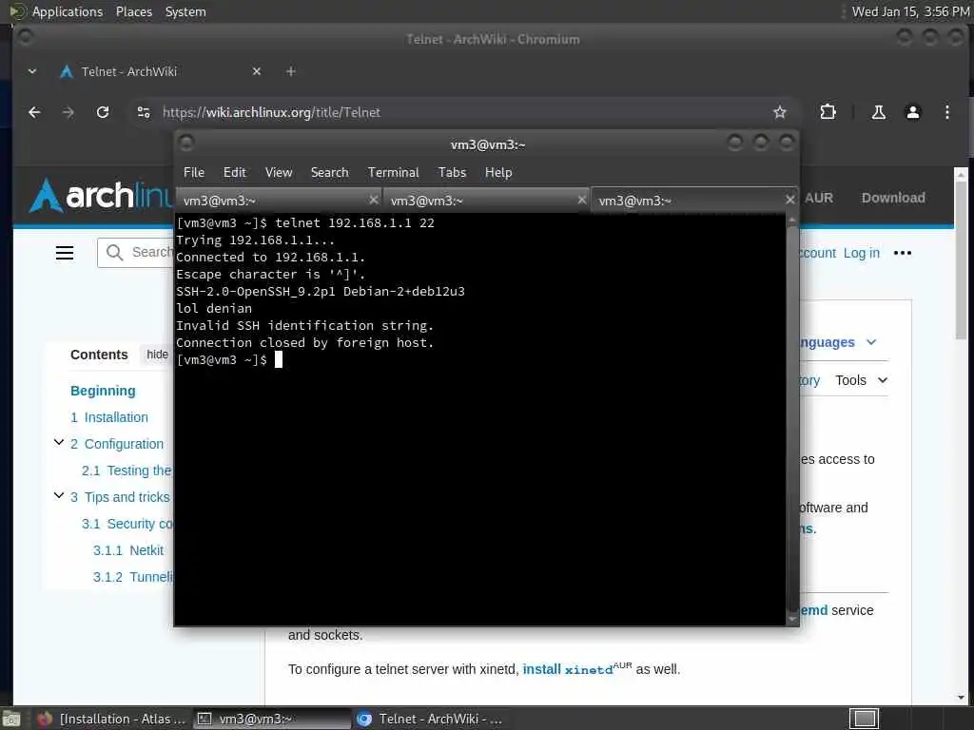Go back in Chromium browser

tap(35, 112)
